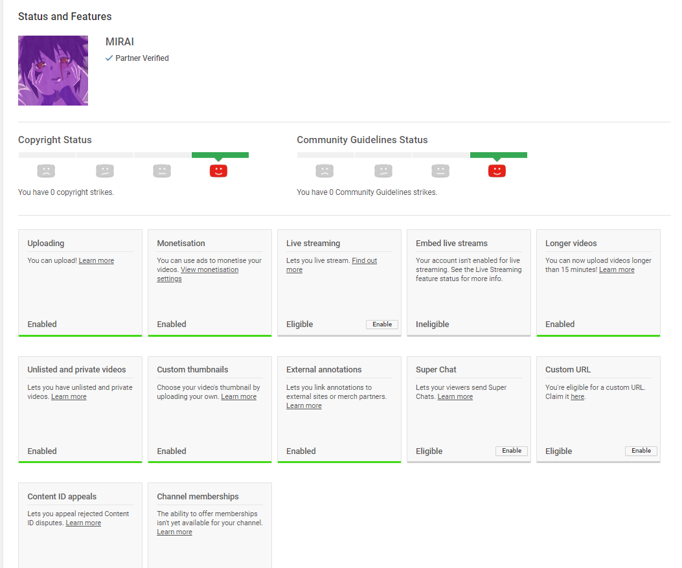Click 'You have 0 Community Guidelines strikes.' text
The image size is (682, 568).
367,192
